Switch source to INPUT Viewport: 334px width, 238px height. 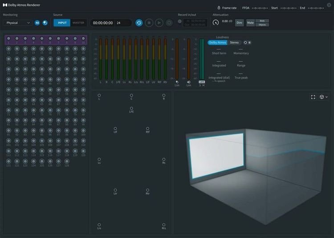coord(62,23)
